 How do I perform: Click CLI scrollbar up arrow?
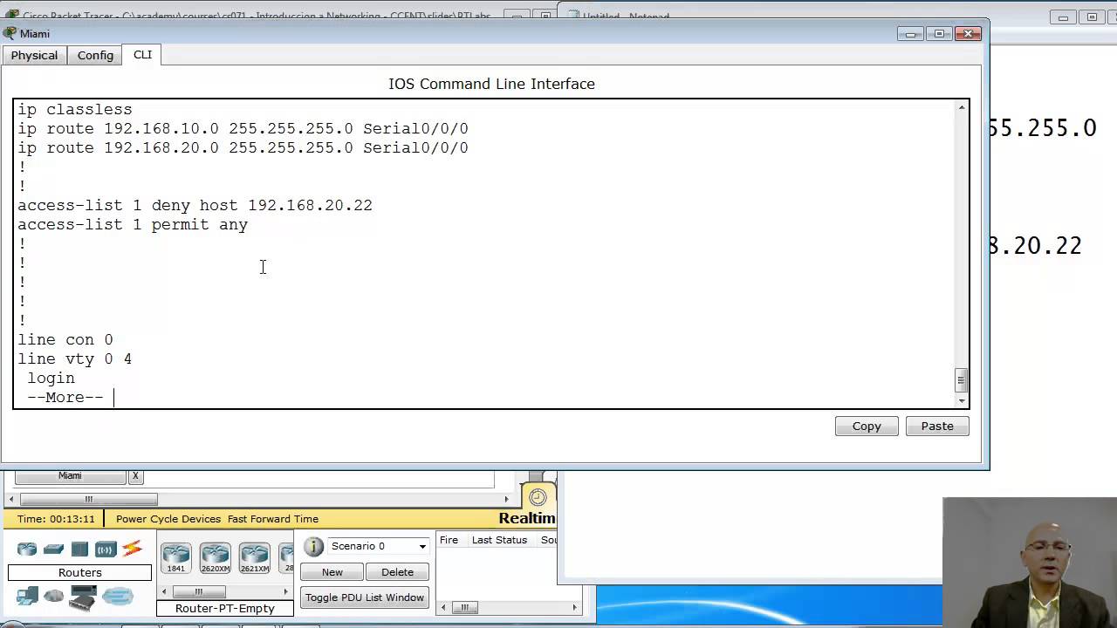(x=962, y=107)
